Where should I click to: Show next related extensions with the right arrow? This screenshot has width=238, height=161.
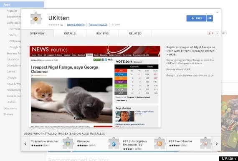coord(217,144)
